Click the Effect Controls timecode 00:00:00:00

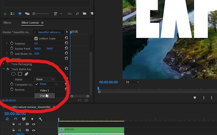click(9, 100)
